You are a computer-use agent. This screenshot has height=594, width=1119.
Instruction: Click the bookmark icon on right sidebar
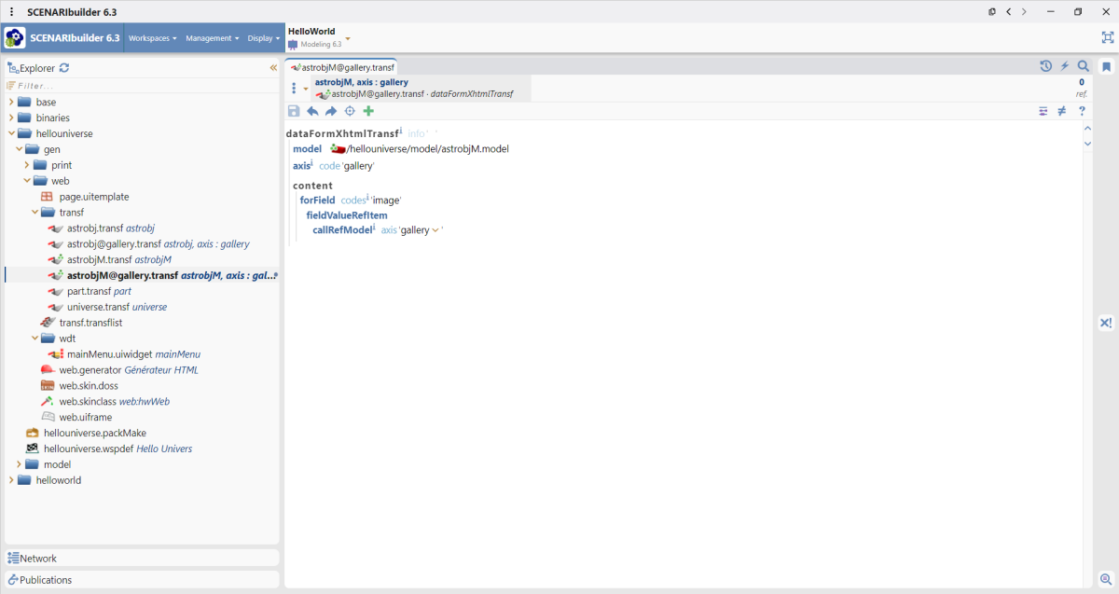pyautogui.click(x=1106, y=67)
